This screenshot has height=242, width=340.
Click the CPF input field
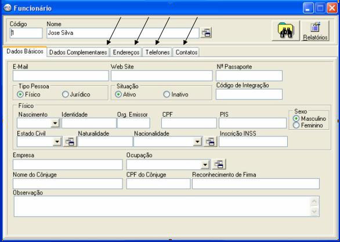[x=189, y=123]
